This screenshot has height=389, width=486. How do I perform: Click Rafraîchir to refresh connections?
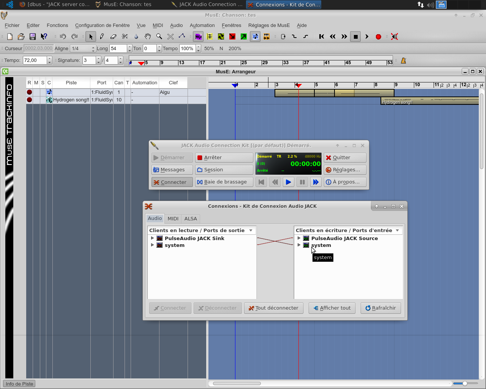[x=380, y=308]
